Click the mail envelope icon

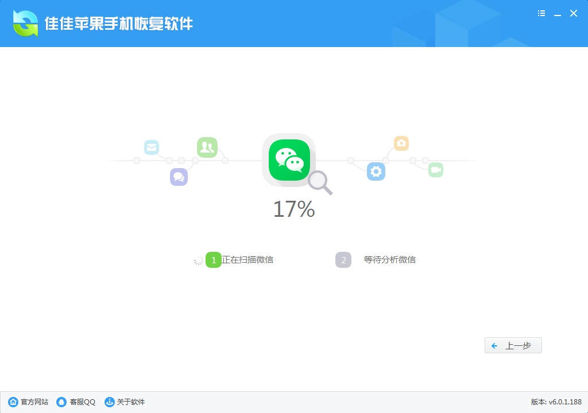152,147
